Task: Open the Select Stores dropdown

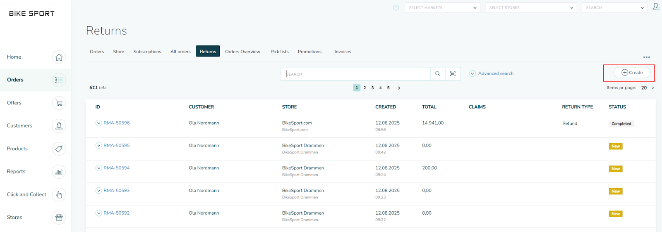Action: pyautogui.click(x=530, y=8)
